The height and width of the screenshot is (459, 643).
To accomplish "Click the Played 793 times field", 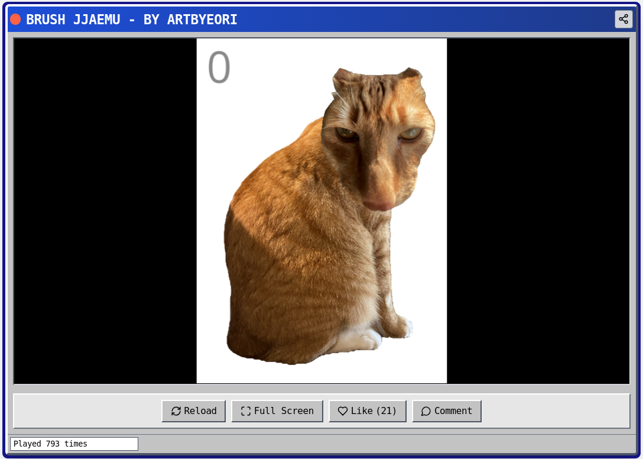I will (x=74, y=444).
